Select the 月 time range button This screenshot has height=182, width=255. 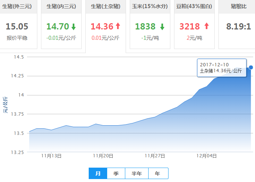(98, 174)
